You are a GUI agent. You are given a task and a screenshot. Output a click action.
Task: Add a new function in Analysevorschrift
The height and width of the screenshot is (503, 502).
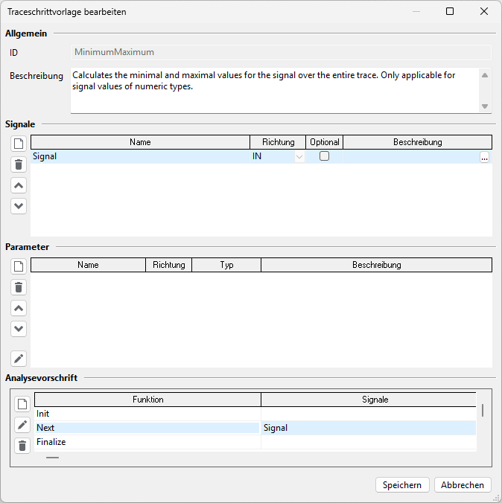pyautogui.click(x=22, y=404)
